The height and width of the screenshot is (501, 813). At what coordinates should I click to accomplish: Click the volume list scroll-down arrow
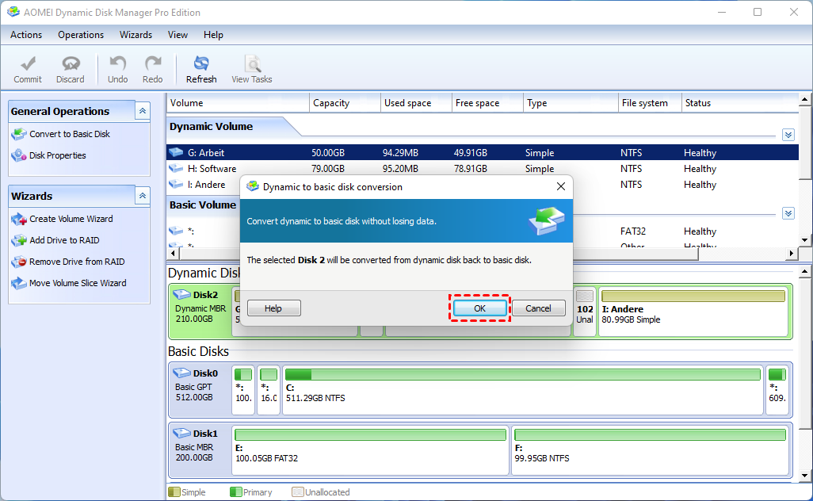(x=805, y=240)
